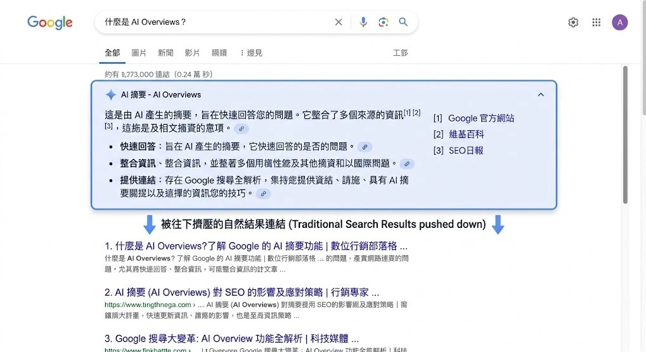Open the 更多 menu with three dots
This screenshot has height=352, width=646.
[x=251, y=53]
